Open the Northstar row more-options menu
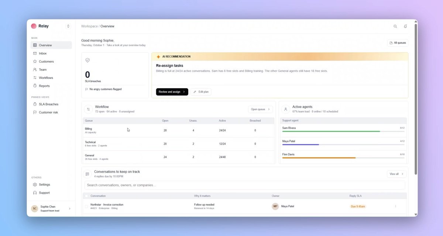The height and width of the screenshot is (236, 443). 395,206
